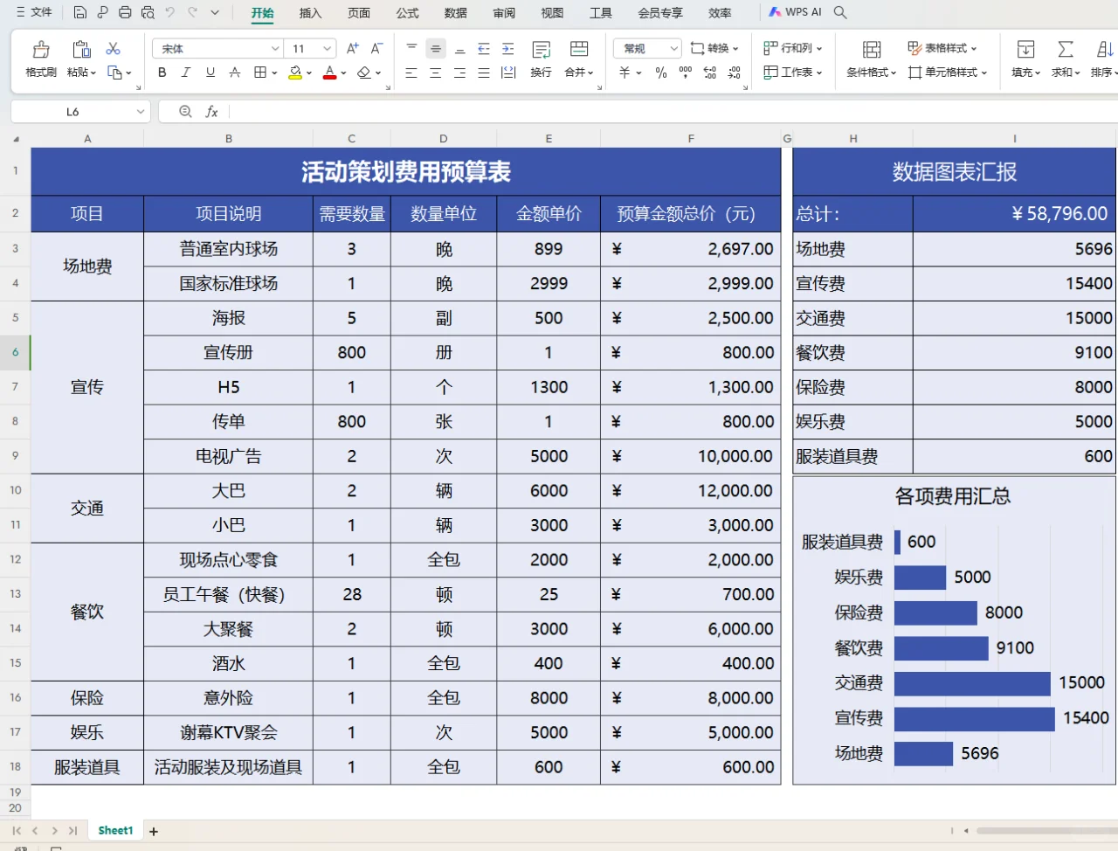
Task: Switch to the 插入 (Insert) tab
Action: click(310, 13)
